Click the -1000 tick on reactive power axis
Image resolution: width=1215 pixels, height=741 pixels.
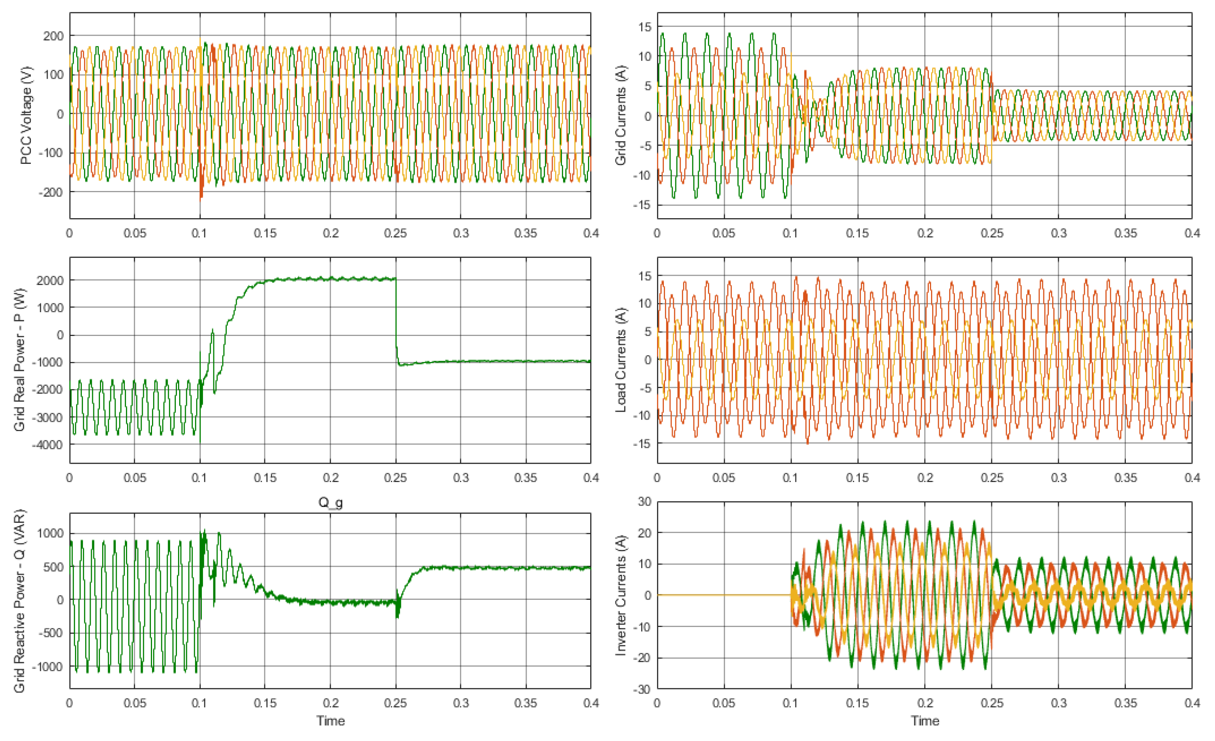pyautogui.click(x=47, y=667)
